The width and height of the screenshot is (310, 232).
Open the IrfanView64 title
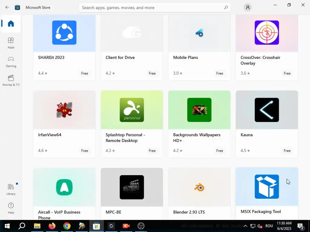(x=50, y=135)
